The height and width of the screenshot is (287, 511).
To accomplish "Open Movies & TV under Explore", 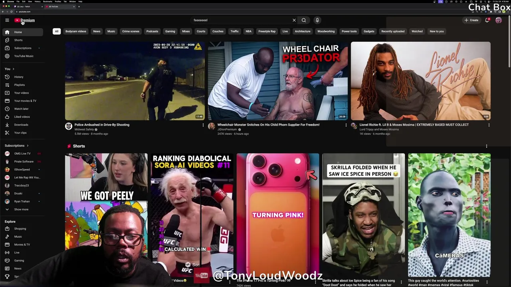I will (22, 245).
